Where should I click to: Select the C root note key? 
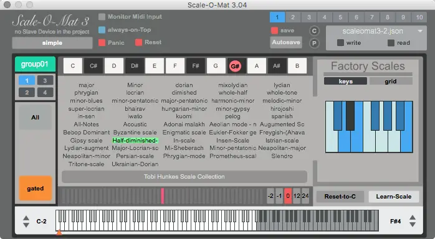[x=73, y=66]
